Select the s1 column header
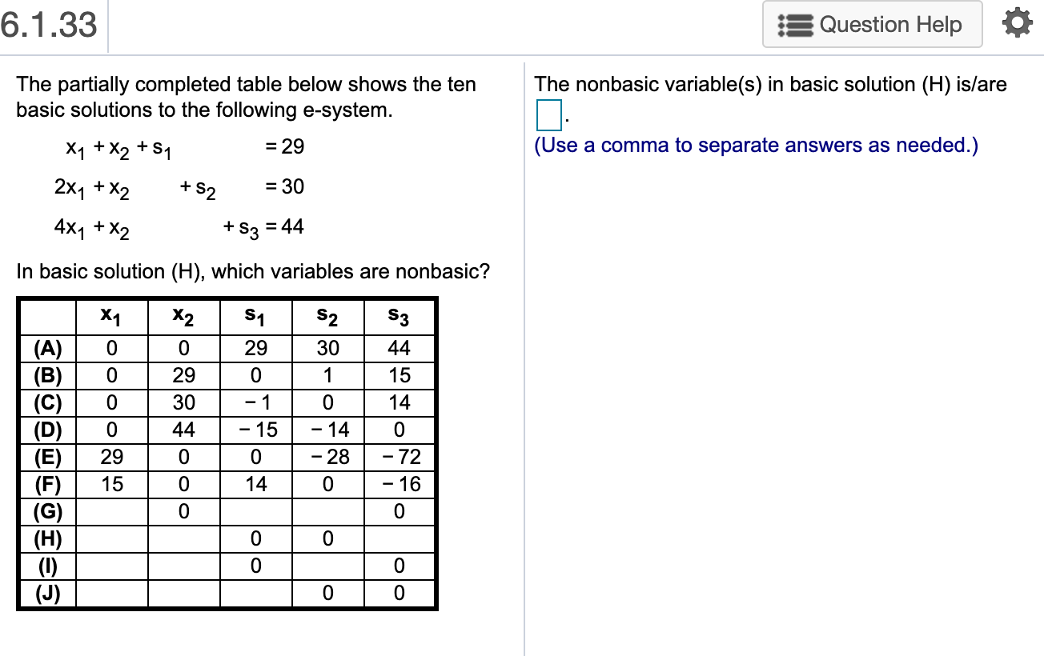Viewport: 1044px width, 656px height. (254, 317)
